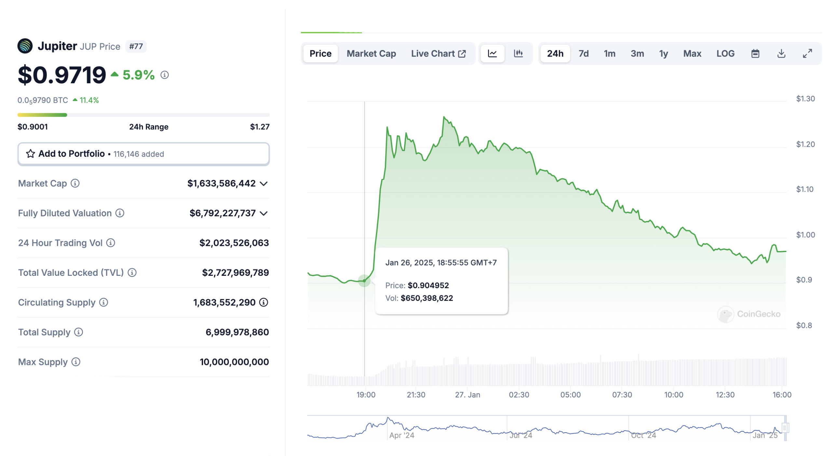Viewport: 833px width, 456px height.
Task: Select the Market Cap chart tab
Action: pos(371,53)
